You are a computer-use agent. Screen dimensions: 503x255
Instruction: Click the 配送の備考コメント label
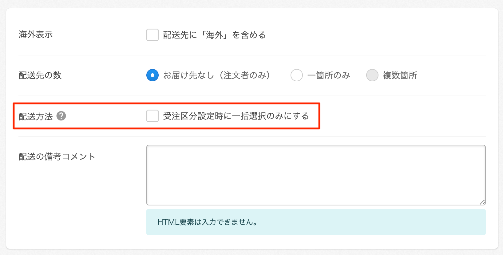click(56, 156)
